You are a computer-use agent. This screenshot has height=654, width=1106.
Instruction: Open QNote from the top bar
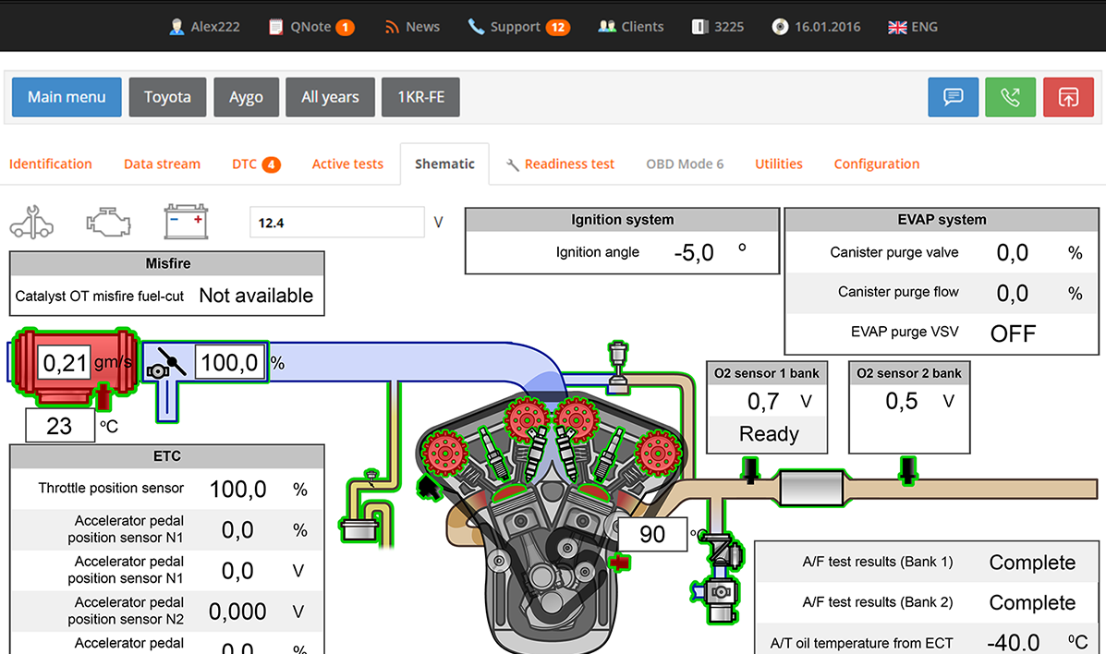coord(310,27)
